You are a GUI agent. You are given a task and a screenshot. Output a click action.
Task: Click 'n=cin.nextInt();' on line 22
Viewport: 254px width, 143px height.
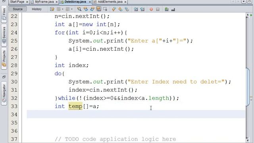82,16
